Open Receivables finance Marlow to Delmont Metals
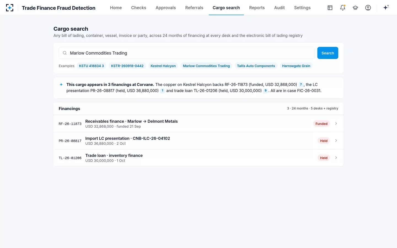Screen dimensions: 397x248 pos(132,121)
